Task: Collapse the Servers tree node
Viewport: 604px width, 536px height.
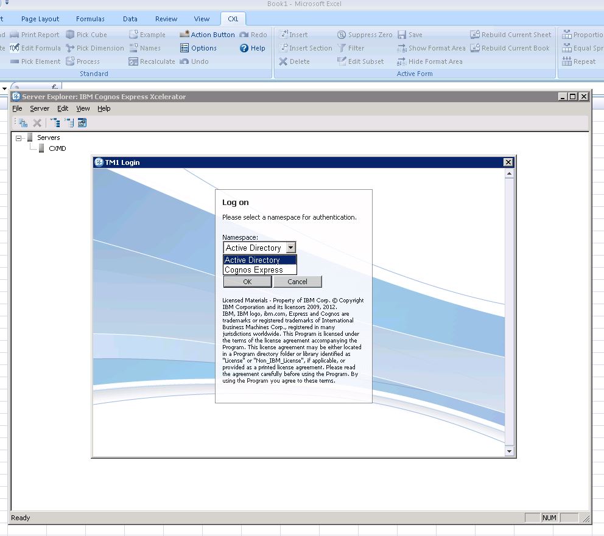Action: (18, 137)
